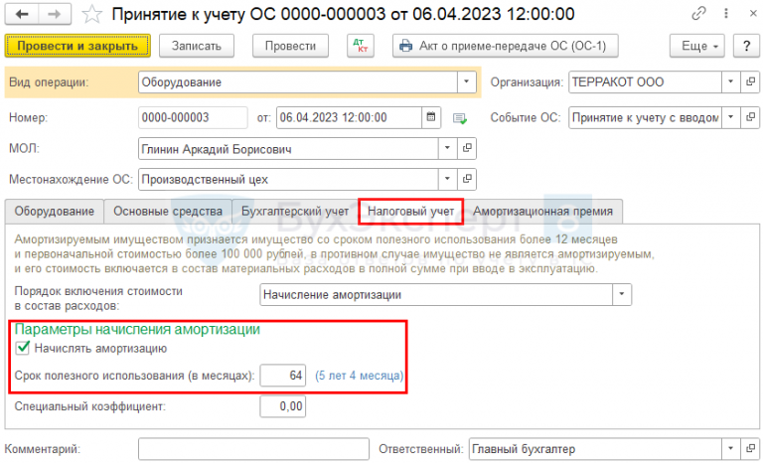Click Провести и закрыть button

click(x=77, y=46)
